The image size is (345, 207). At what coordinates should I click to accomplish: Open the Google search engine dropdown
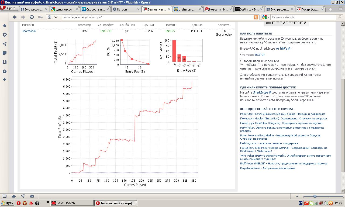pyautogui.click(x=265, y=17)
